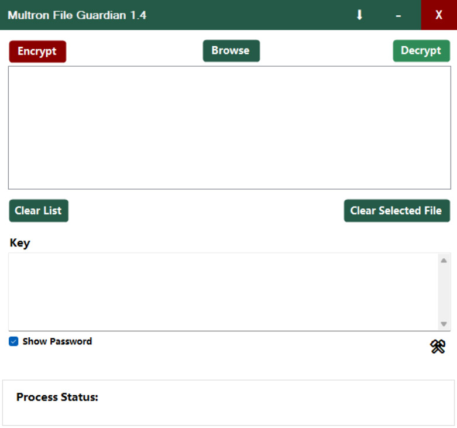Click the Key box scrollbar track
The width and height of the screenshot is (457, 428).
(444, 292)
